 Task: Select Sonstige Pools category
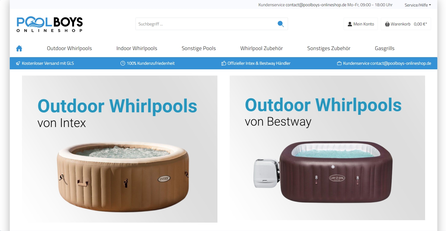coord(199,48)
